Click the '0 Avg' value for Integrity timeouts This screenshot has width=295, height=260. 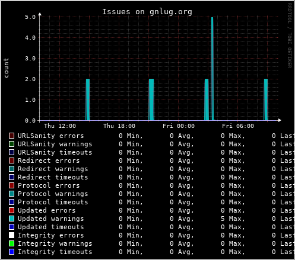click(182, 252)
